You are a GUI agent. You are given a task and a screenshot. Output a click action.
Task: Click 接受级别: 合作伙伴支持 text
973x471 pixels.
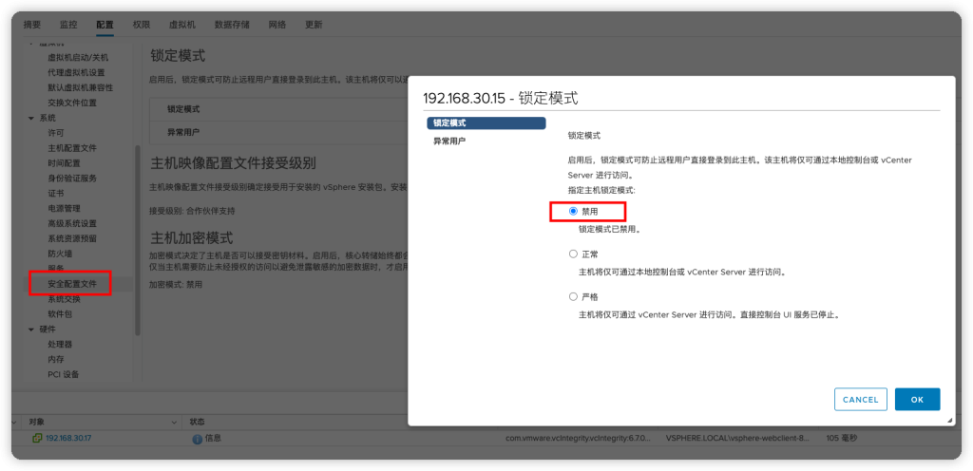tap(192, 211)
